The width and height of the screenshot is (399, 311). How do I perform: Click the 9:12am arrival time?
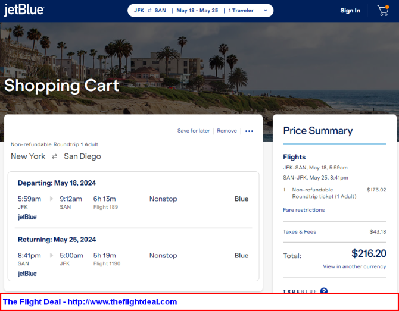(71, 199)
